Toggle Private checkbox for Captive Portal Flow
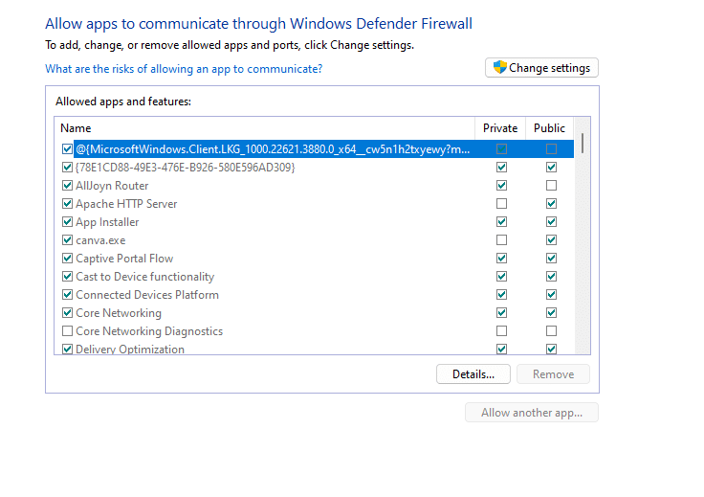This screenshot has width=704, height=497. tap(501, 259)
